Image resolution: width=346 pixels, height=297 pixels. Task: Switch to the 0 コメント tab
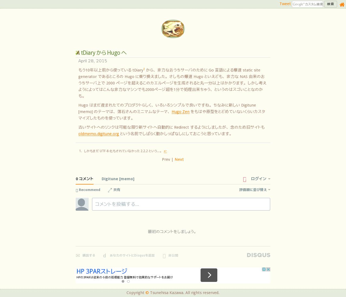click(85, 179)
